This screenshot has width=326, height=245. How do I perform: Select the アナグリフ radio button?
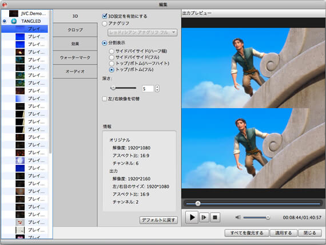pyautogui.click(x=105, y=23)
